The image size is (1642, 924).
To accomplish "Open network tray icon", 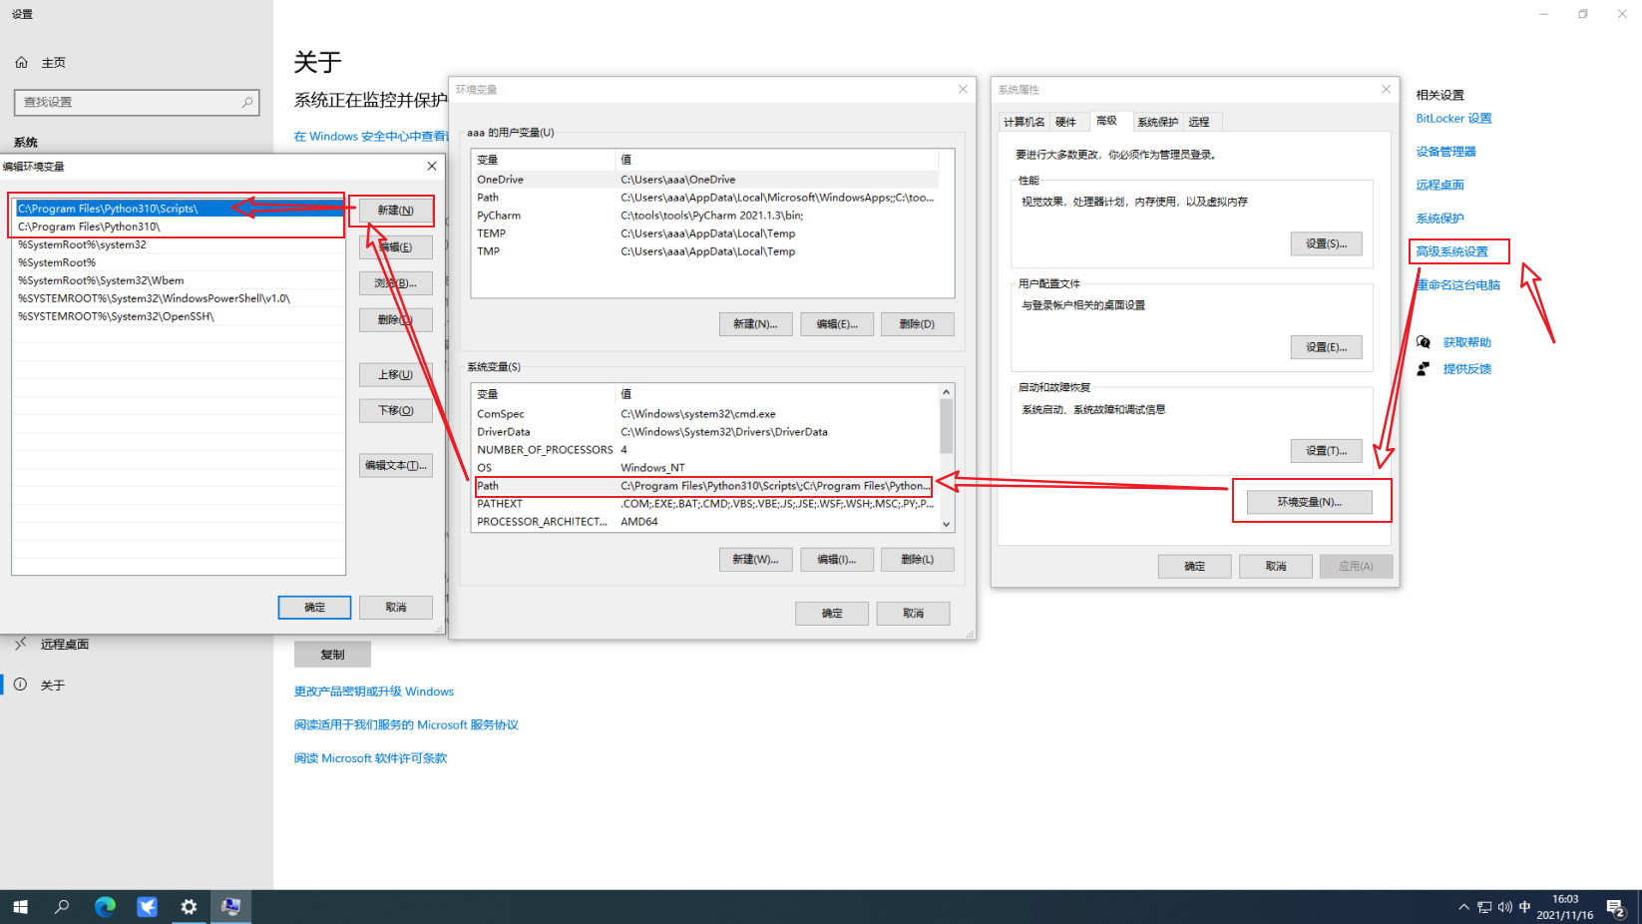I will point(1484,907).
